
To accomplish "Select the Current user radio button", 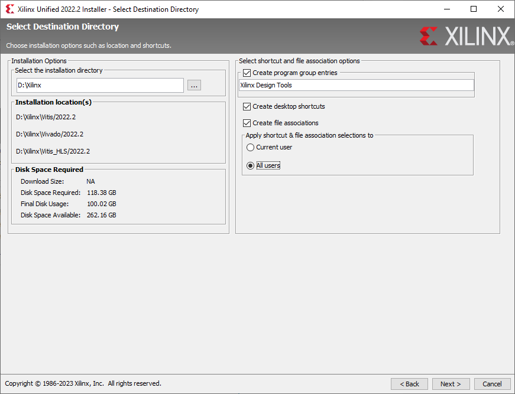I will tap(251, 148).
